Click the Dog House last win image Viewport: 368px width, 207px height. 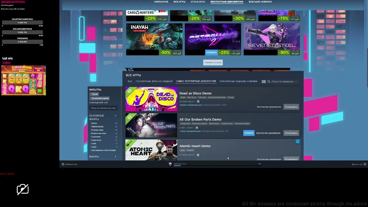(24, 80)
